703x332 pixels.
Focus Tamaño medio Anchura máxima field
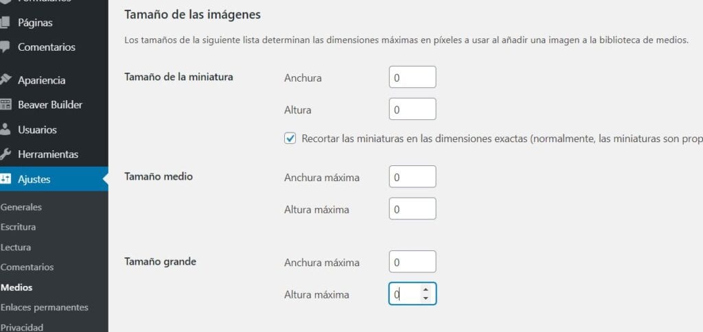pyautogui.click(x=413, y=176)
